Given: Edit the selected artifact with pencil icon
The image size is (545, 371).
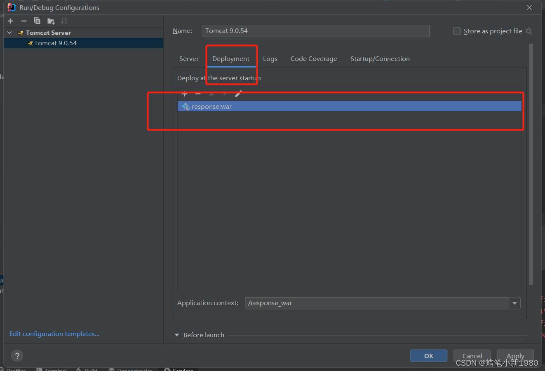Looking at the screenshot, I should point(238,94).
